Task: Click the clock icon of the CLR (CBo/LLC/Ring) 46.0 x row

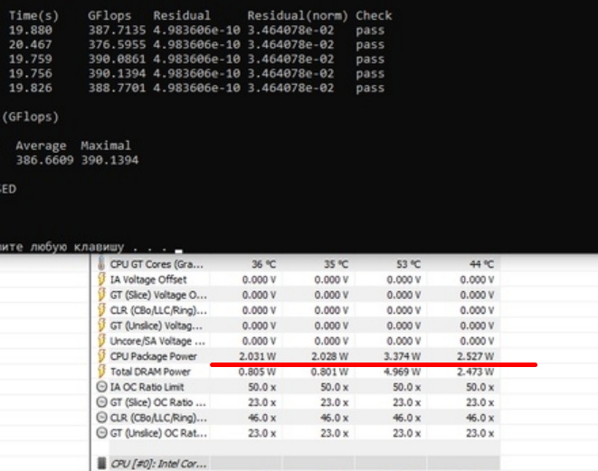Action: click(101, 418)
